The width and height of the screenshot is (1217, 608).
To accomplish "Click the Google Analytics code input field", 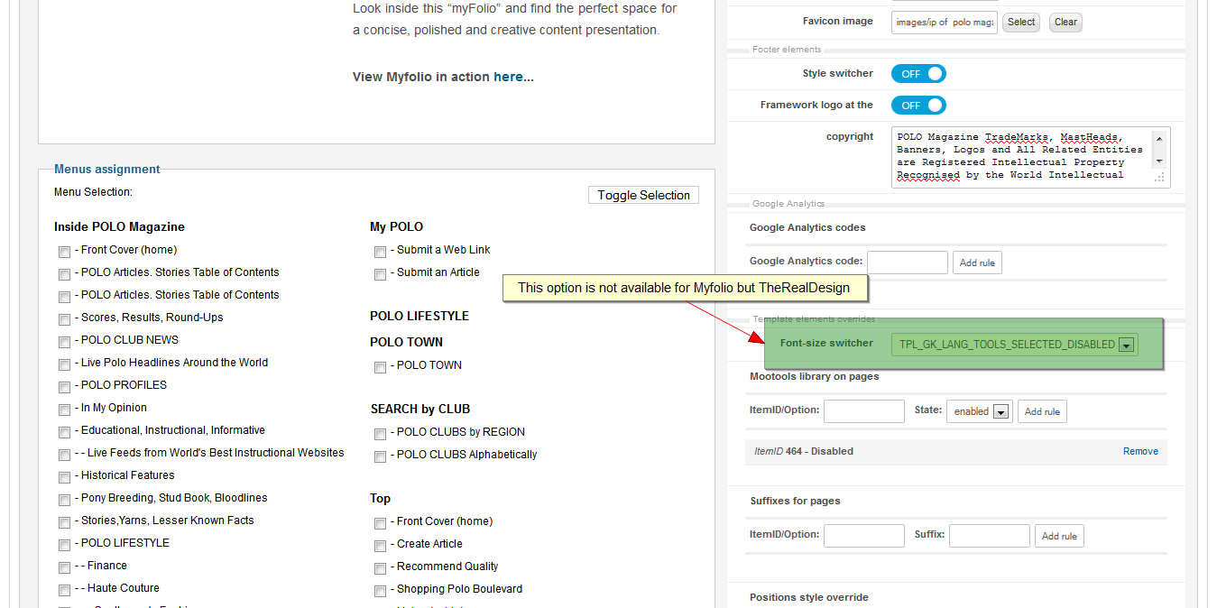I will [907, 263].
